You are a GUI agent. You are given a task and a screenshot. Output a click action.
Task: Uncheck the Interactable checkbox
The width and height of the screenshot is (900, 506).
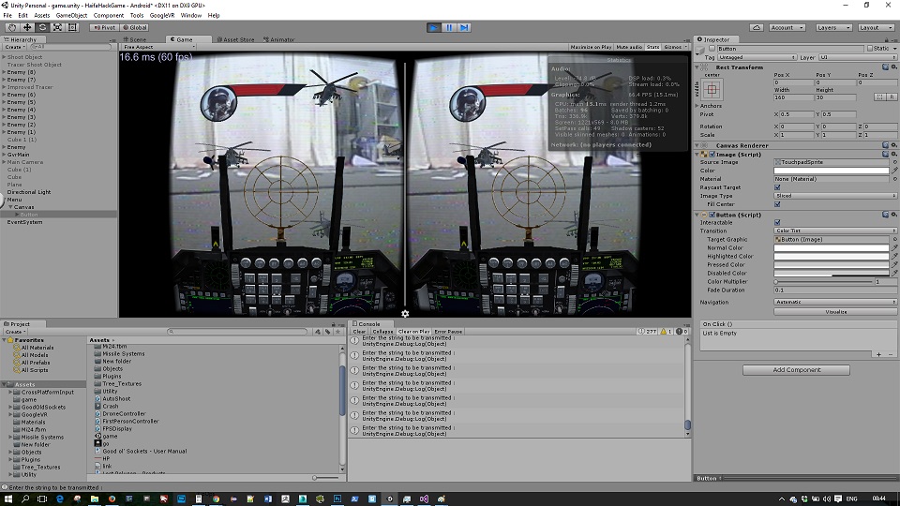(777, 222)
